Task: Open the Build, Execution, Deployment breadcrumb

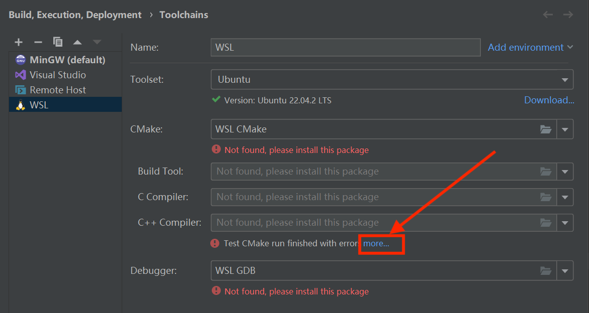Action: pos(74,15)
